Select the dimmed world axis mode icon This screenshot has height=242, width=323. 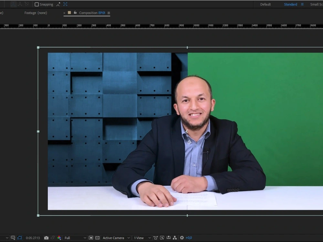point(20,4)
